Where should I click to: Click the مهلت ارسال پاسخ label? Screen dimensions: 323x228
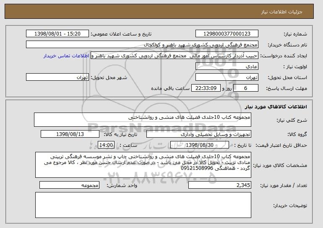[x=287, y=88]
